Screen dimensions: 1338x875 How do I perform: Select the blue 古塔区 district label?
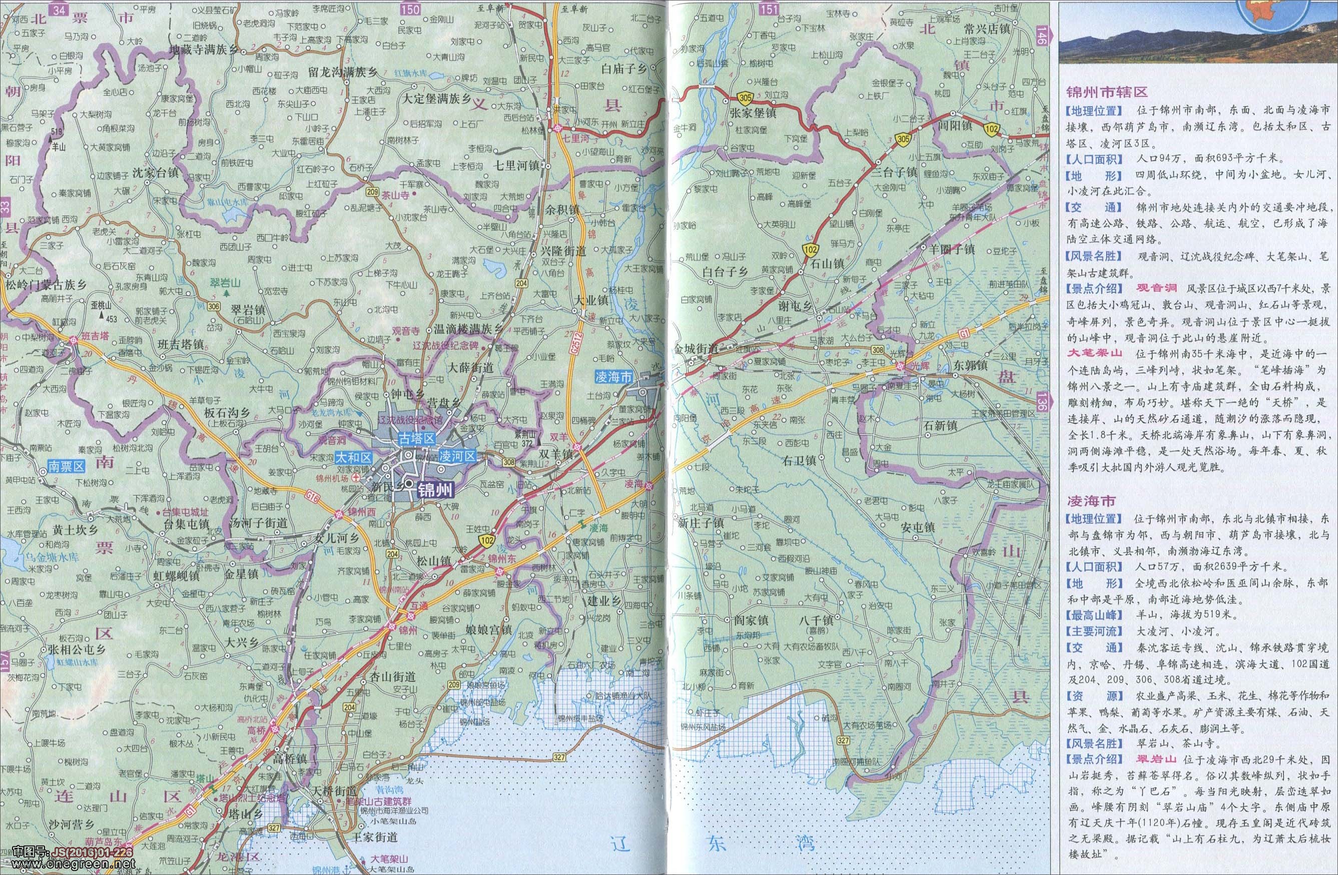click(x=417, y=439)
